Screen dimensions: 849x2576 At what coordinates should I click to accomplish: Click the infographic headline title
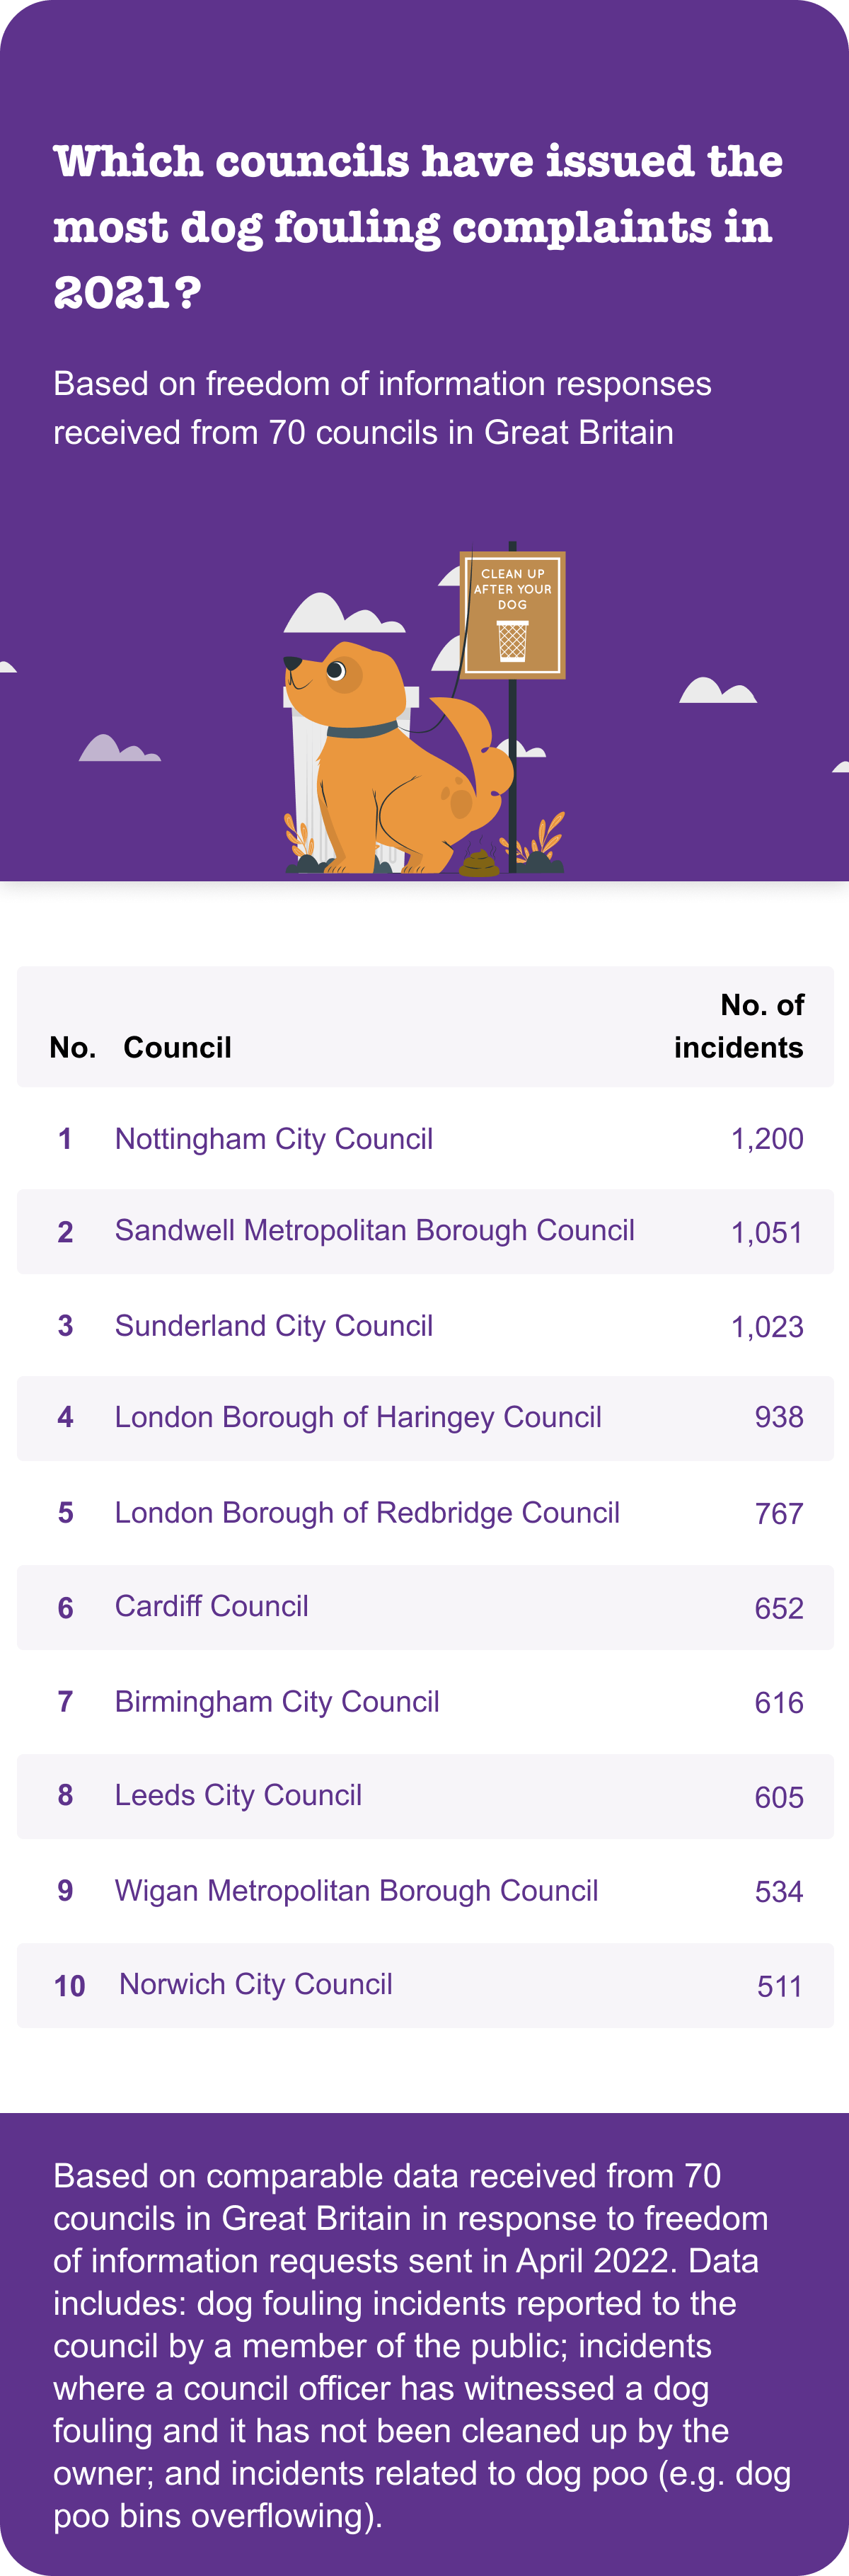[418, 227]
